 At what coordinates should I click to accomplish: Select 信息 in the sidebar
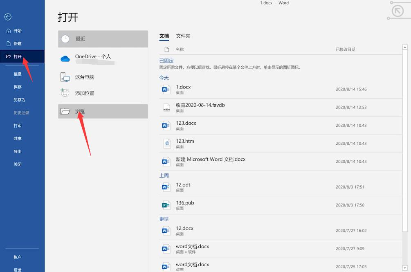pos(18,74)
